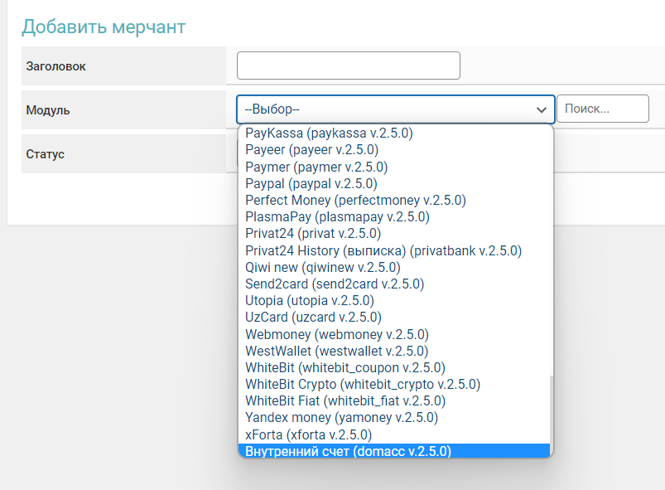Select Utopia module option

pyautogui.click(x=310, y=300)
